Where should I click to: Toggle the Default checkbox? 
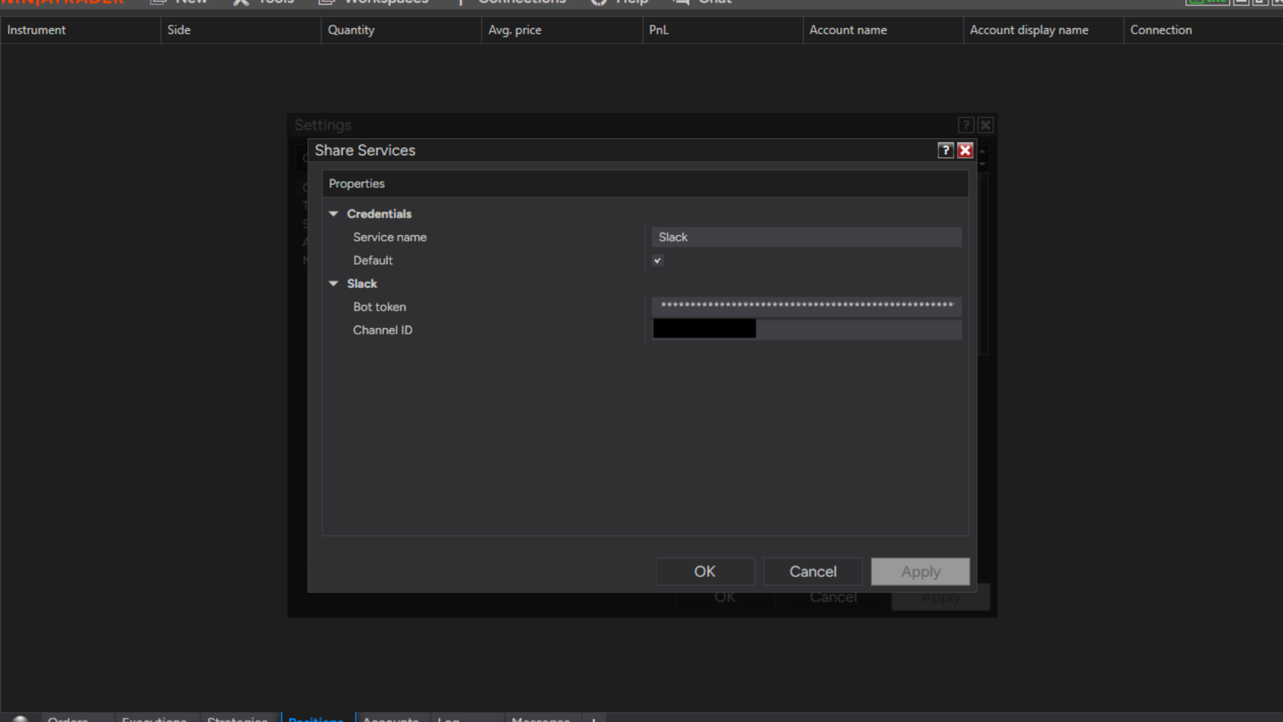[x=658, y=261]
